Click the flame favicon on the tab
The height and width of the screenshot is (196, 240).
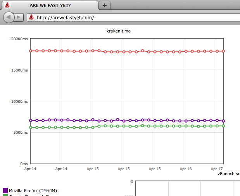[7, 5]
